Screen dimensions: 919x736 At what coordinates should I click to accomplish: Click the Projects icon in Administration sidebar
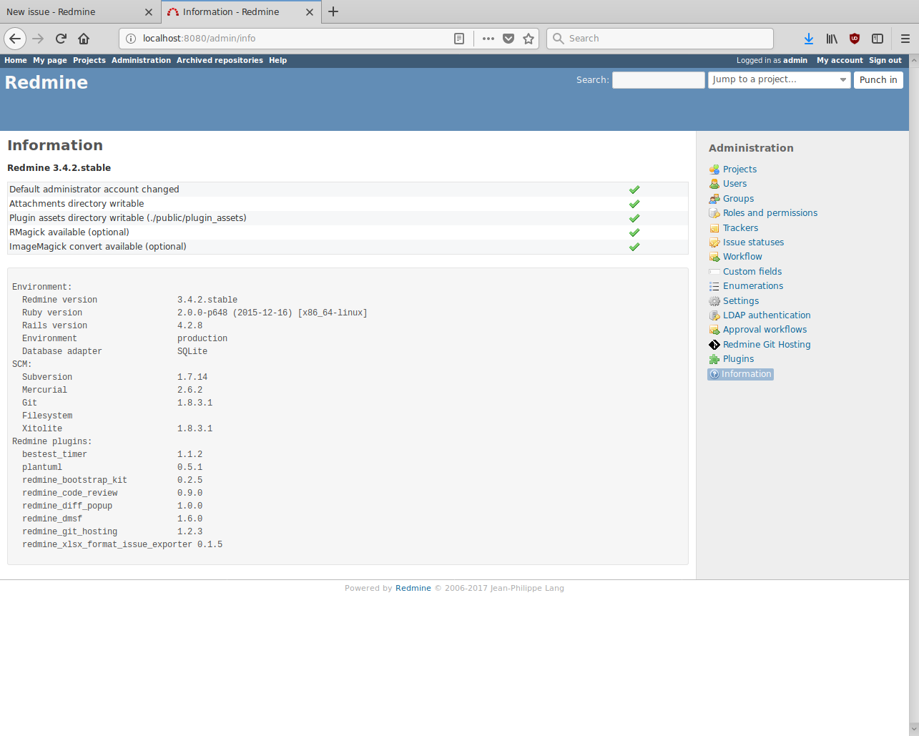tap(714, 170)
